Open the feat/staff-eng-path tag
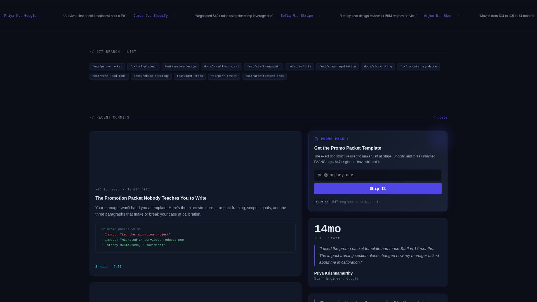This screenshot has width=537, height=302. click(264, 67)
